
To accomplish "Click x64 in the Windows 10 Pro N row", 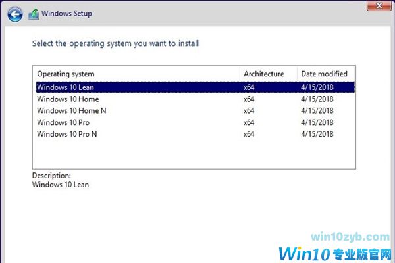I will tap(249, 134).
